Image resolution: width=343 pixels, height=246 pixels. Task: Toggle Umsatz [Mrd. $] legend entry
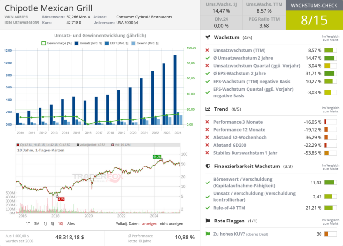[88, 43]
